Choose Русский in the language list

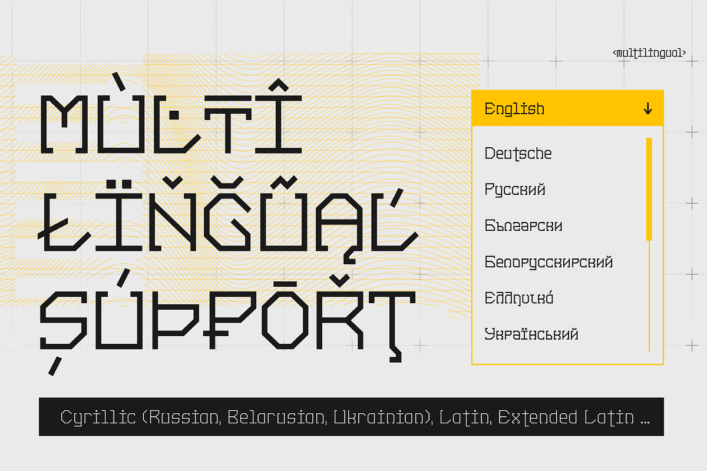coord(515,190)
